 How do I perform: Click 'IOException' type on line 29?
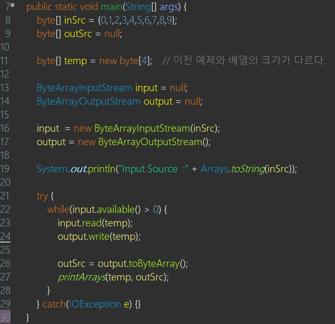pyautogui.click(x=95, y=304)
